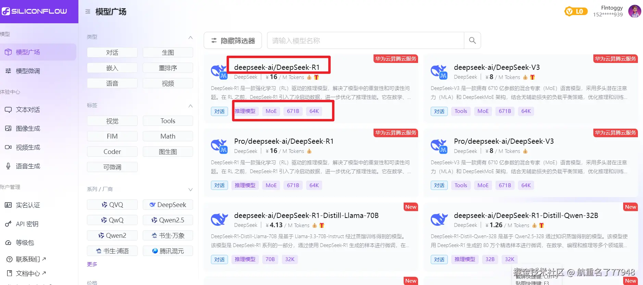
Task: Click the 视频生成 camera icon
Action: click(8, 147)
